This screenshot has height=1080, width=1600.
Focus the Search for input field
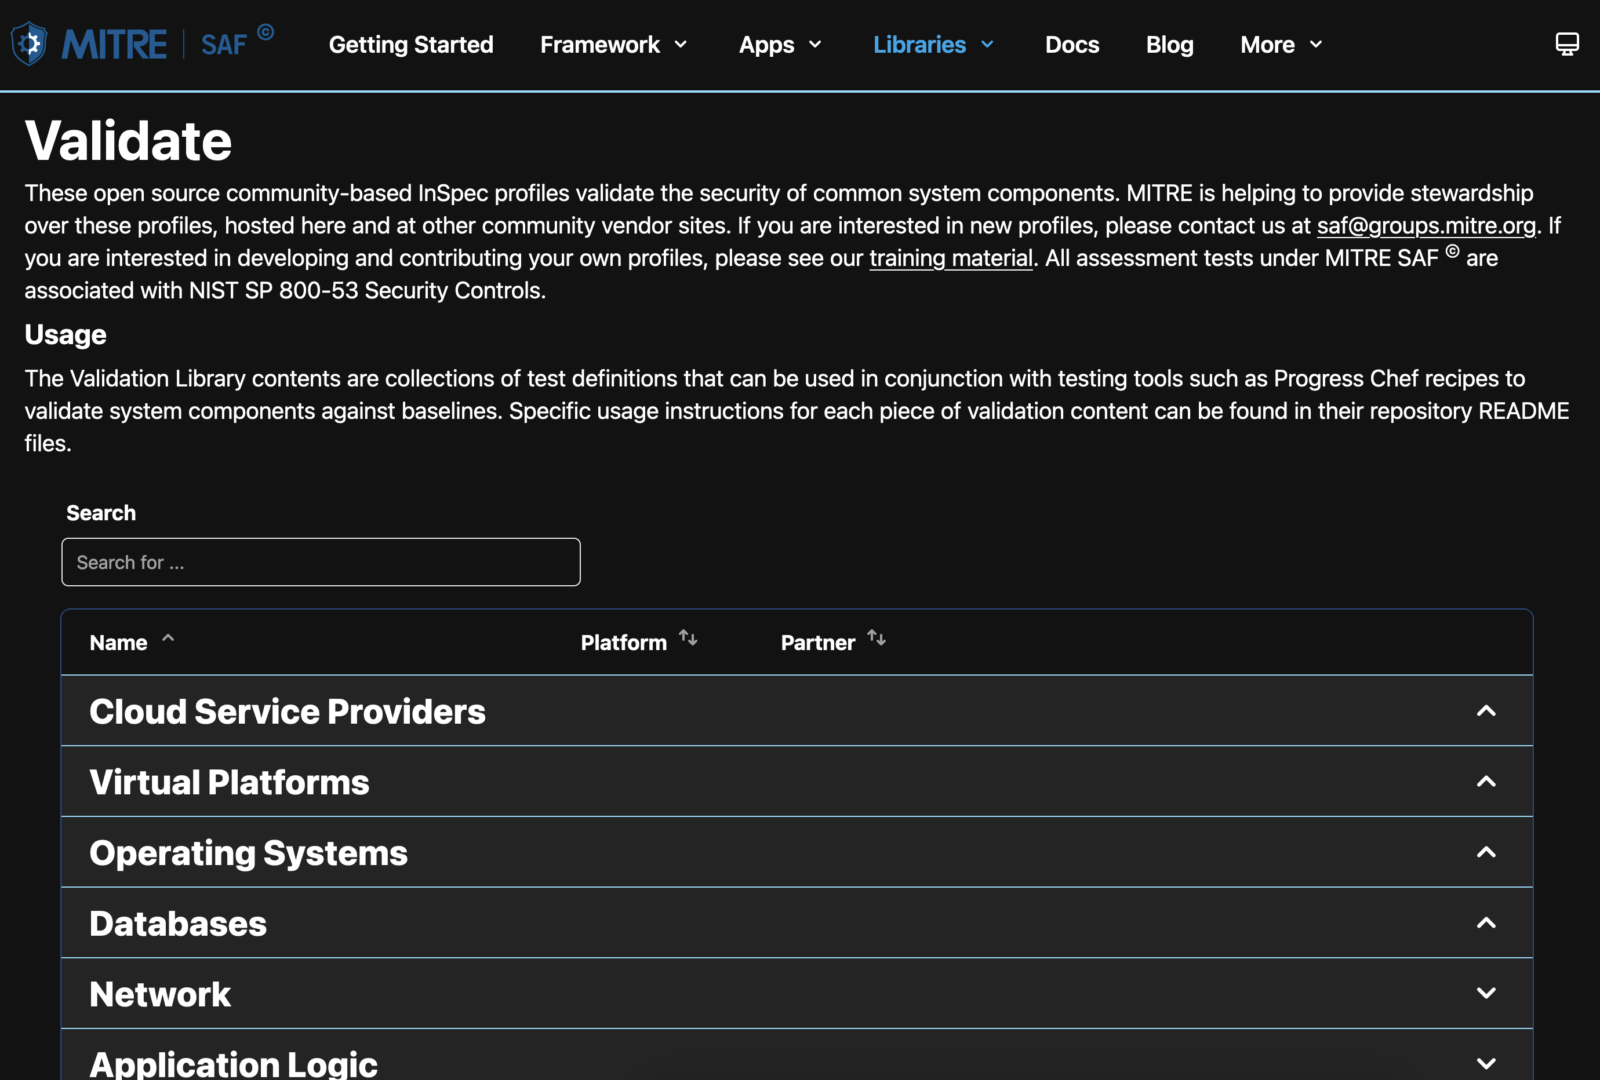pos(321,562)
